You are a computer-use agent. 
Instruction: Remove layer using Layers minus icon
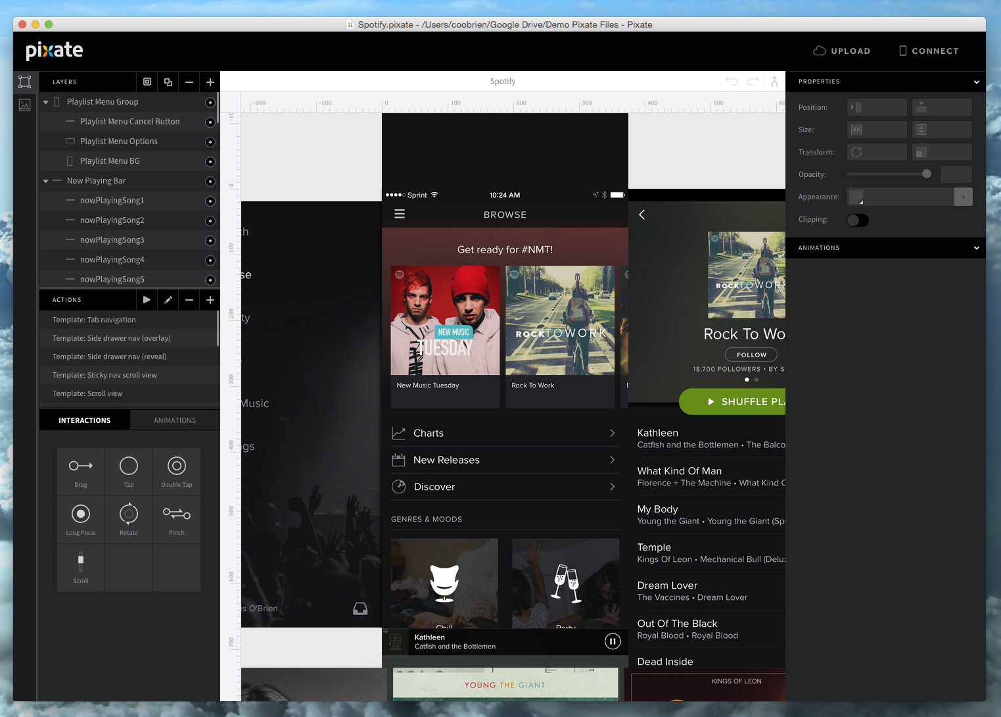point(189,82)
